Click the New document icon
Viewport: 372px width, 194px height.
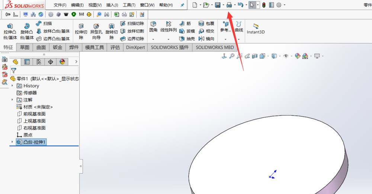click(x=195, y=5)
